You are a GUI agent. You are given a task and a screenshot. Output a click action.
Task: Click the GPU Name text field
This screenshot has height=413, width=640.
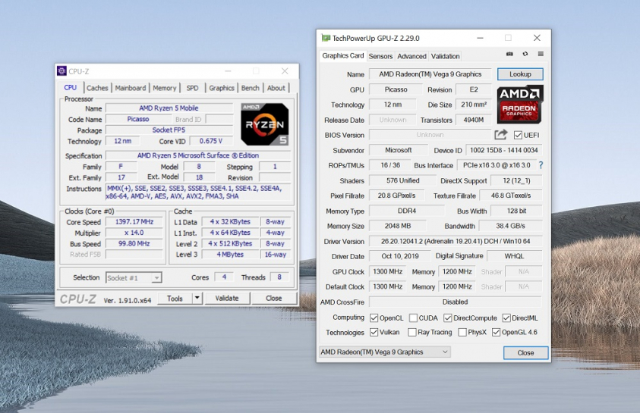[x=430, y=74]
